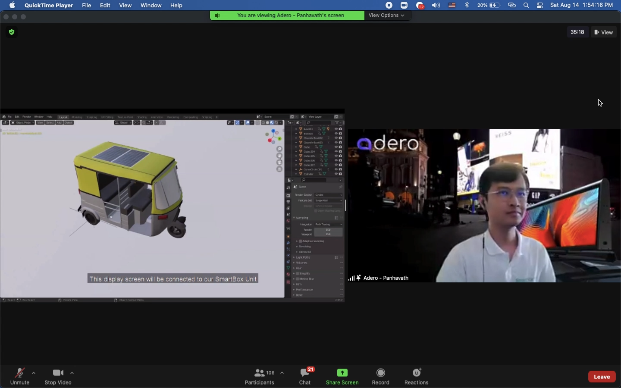Click the Zoom View button
Image resolution: width=621 pixels, height=388 pixels.
tap(604, 32)
